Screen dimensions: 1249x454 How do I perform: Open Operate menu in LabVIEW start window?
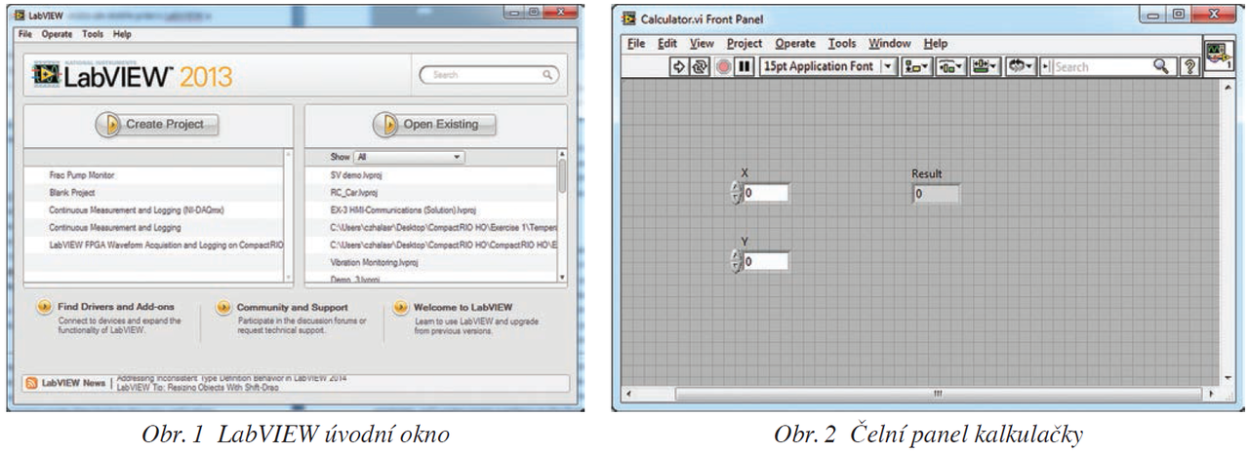[x=57, y=34]
